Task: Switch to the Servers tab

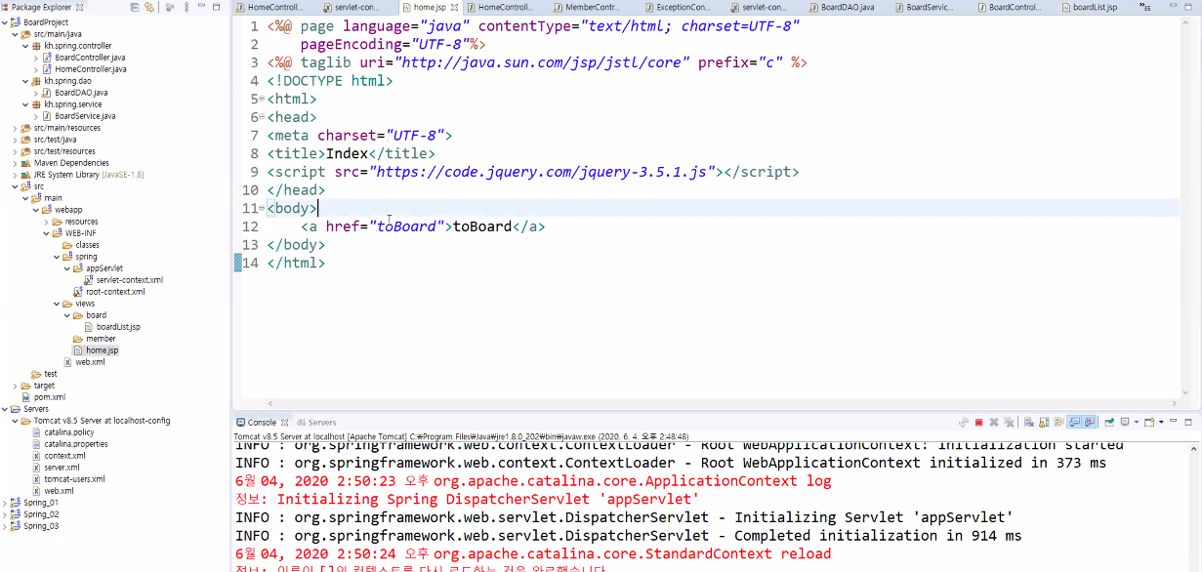Action: [x=316, y=423]
